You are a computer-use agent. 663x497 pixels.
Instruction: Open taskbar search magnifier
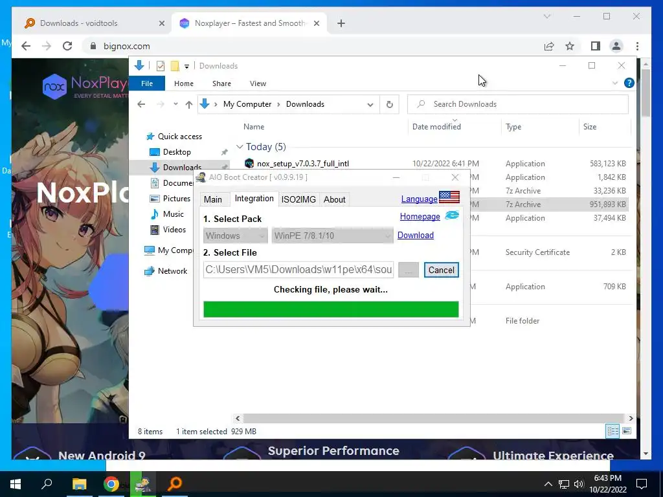click(x=47, y=483)
